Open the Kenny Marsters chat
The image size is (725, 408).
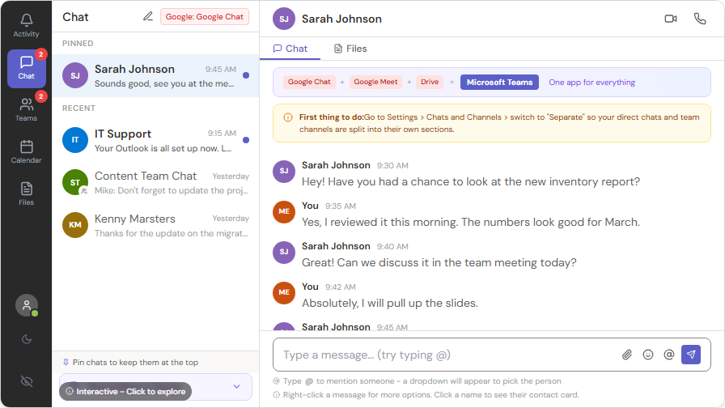pyautogui.click(x=156, y=225)
